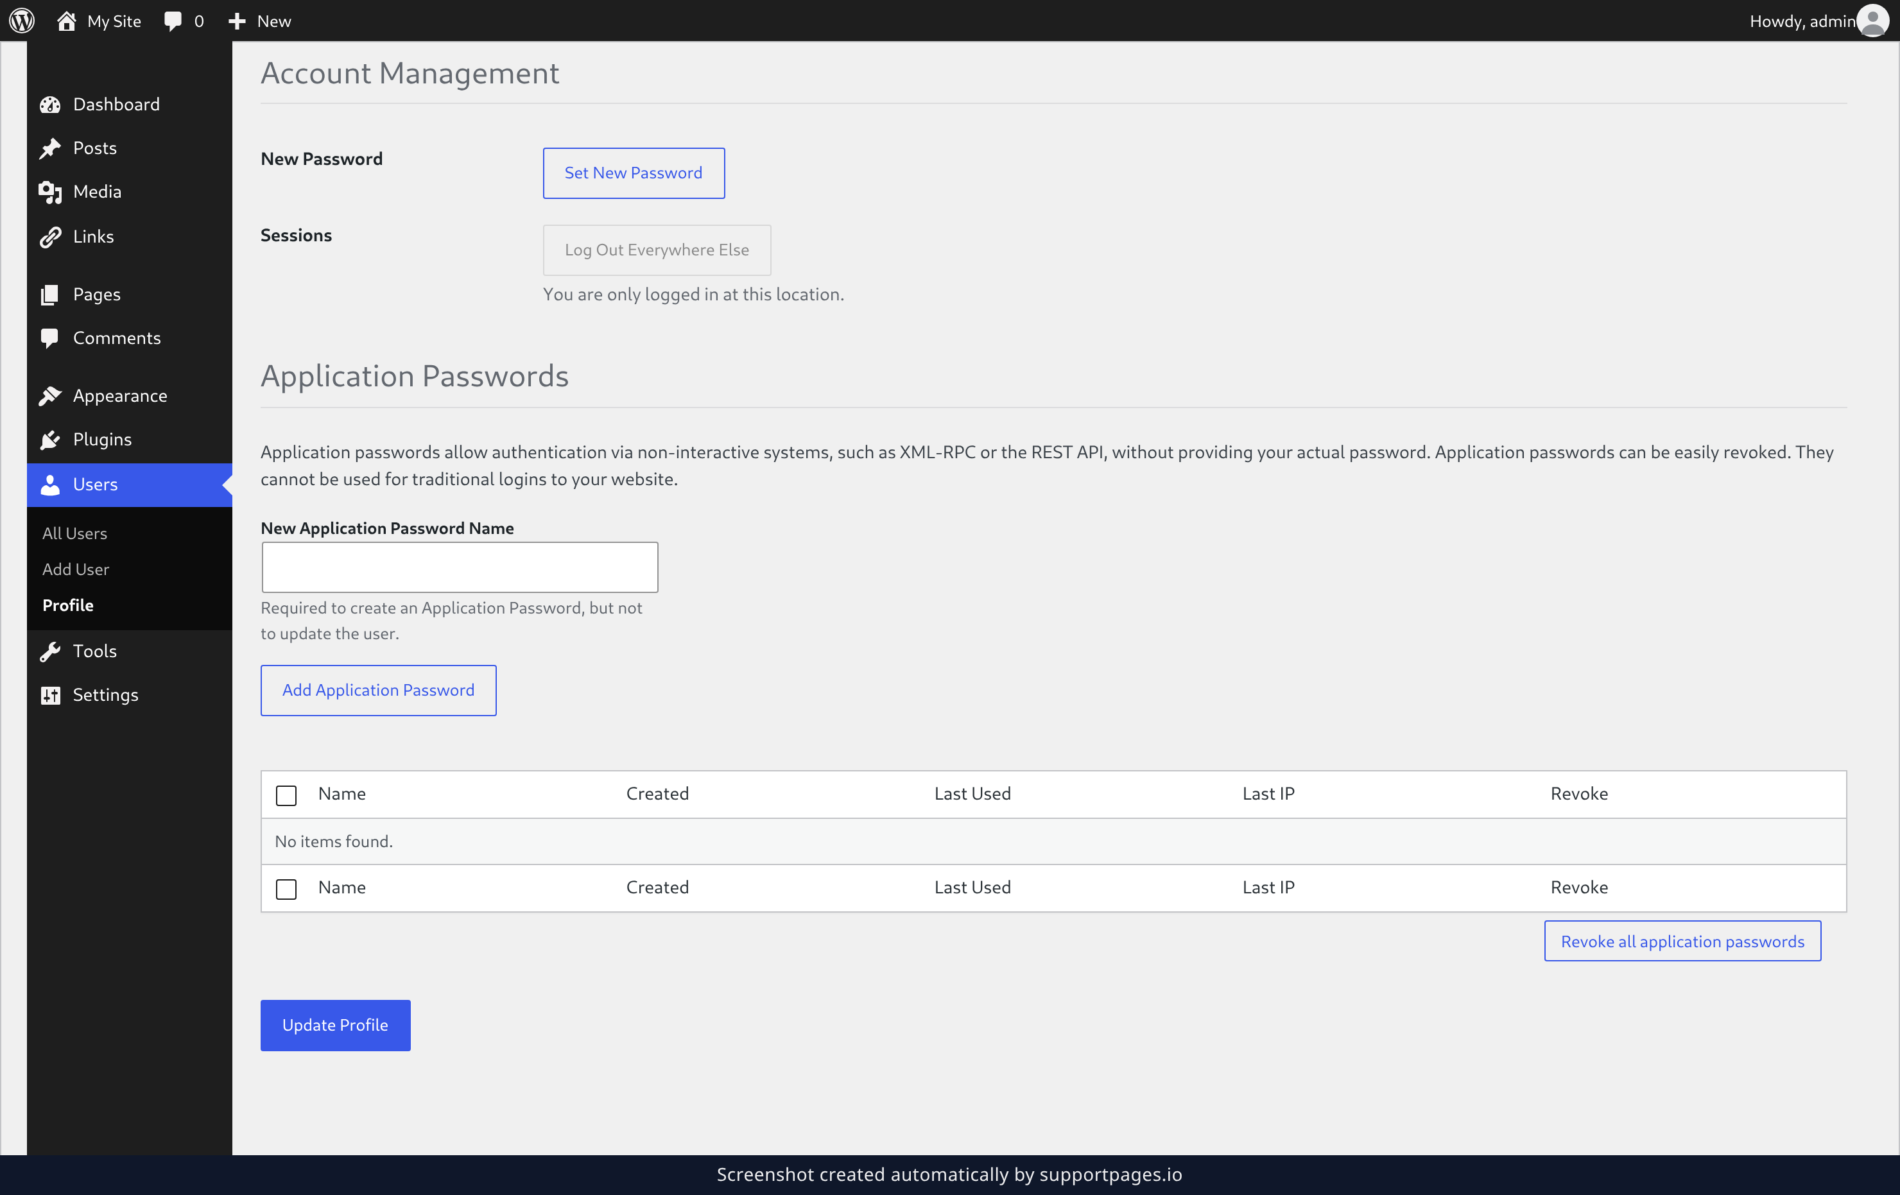Click the My Site link text

point(114,21)
